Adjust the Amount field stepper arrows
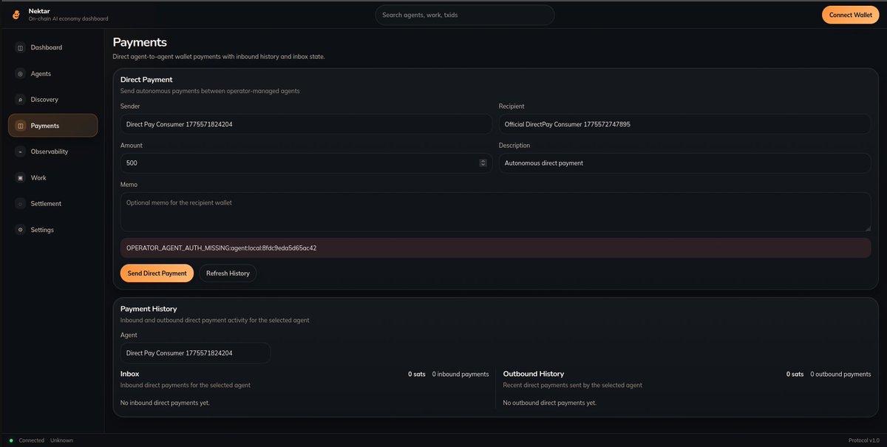This screenshot has width=887, height=447. click(x=483, y=163)
